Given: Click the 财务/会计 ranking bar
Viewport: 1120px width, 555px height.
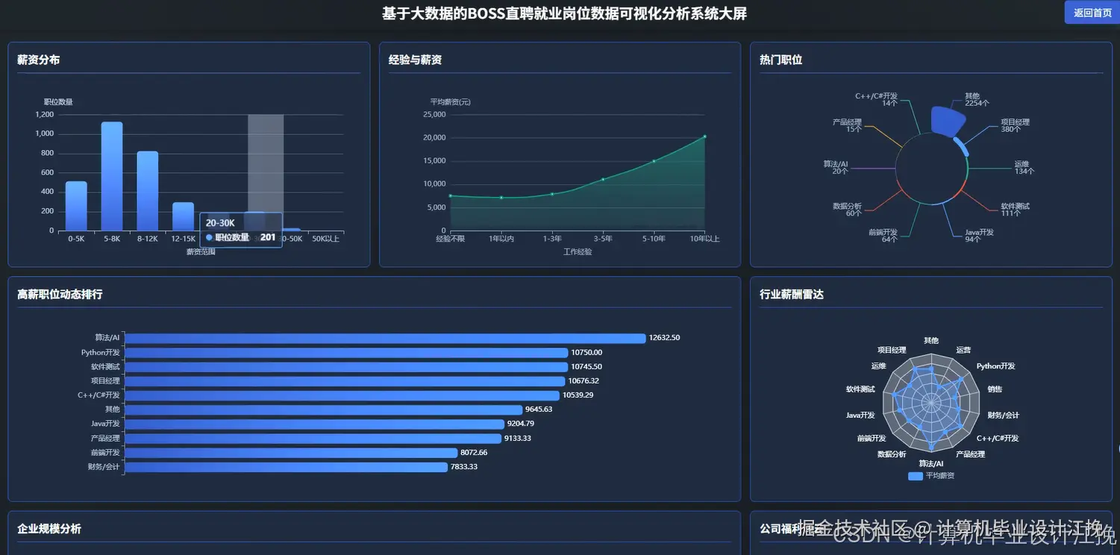Looking at the screenshot, I should tap(285, 467).
